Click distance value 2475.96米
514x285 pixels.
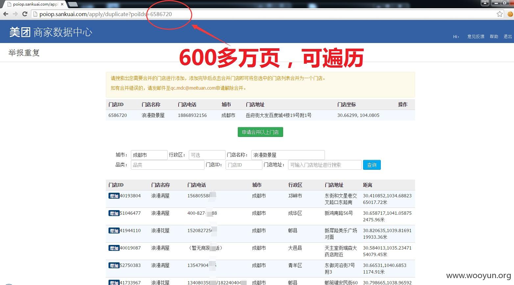tap(374, 220)
